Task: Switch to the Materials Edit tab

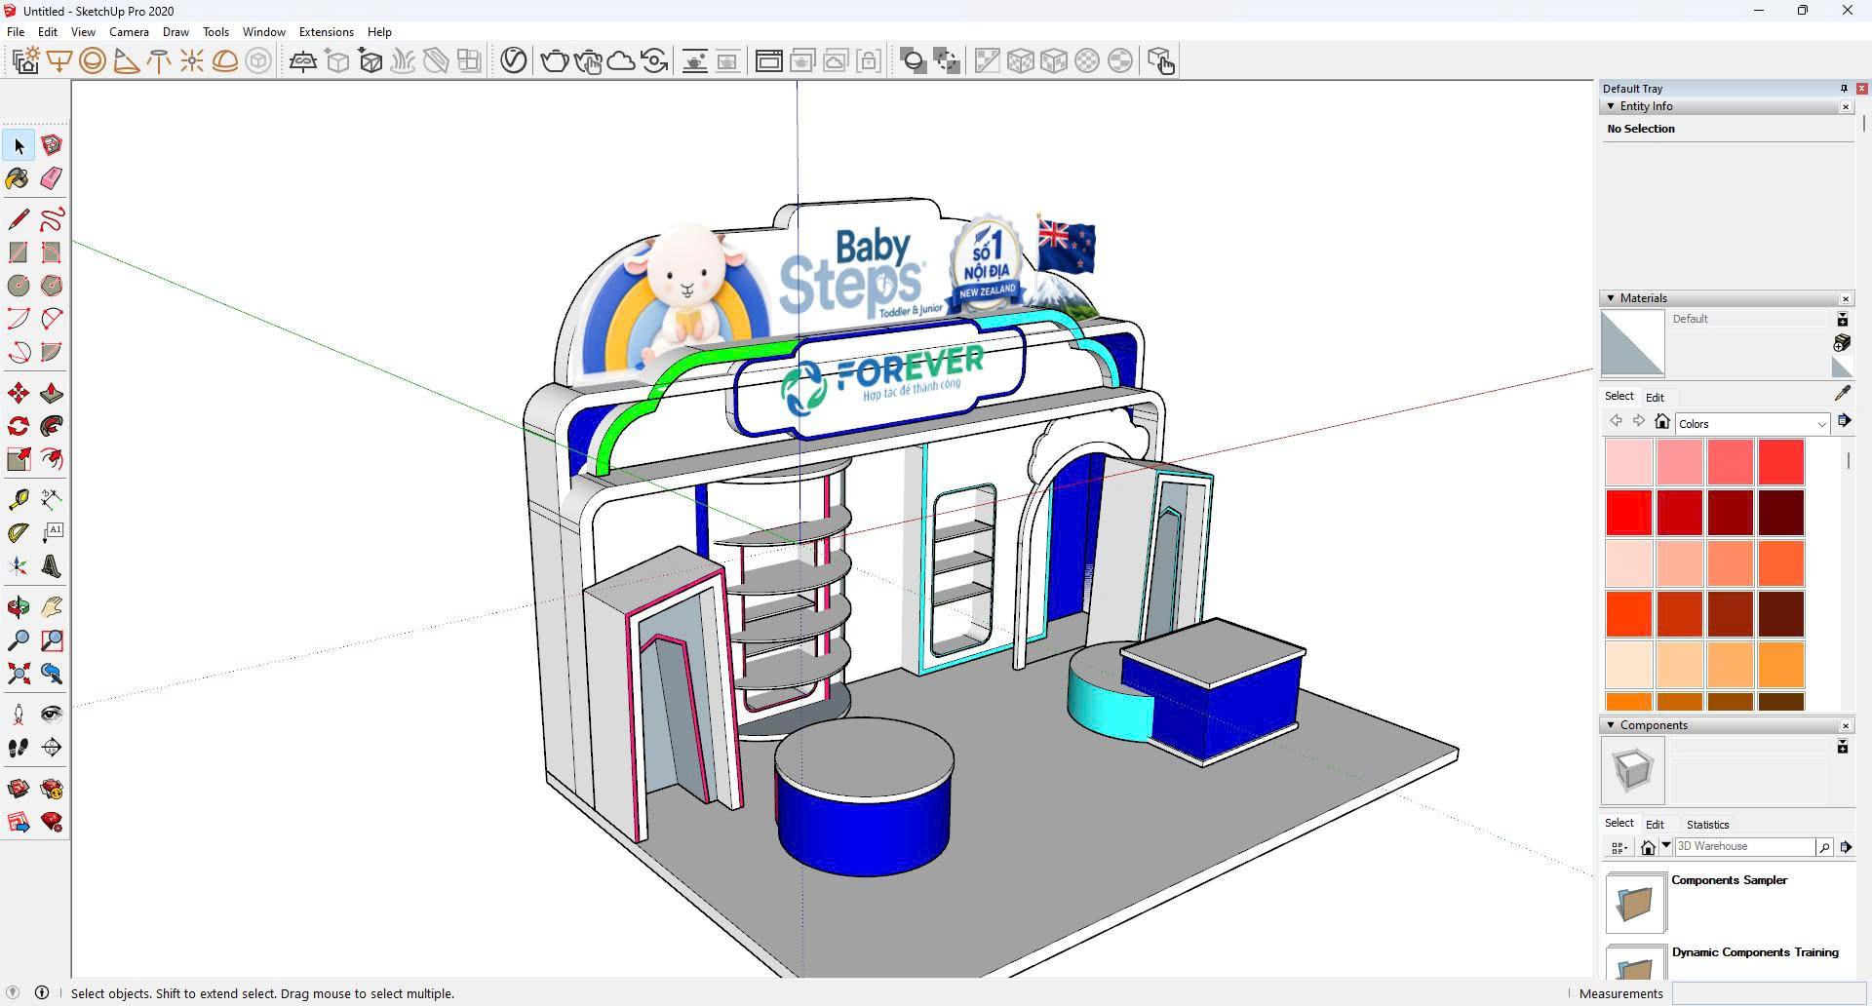Action: click(x=1655, y=398)
